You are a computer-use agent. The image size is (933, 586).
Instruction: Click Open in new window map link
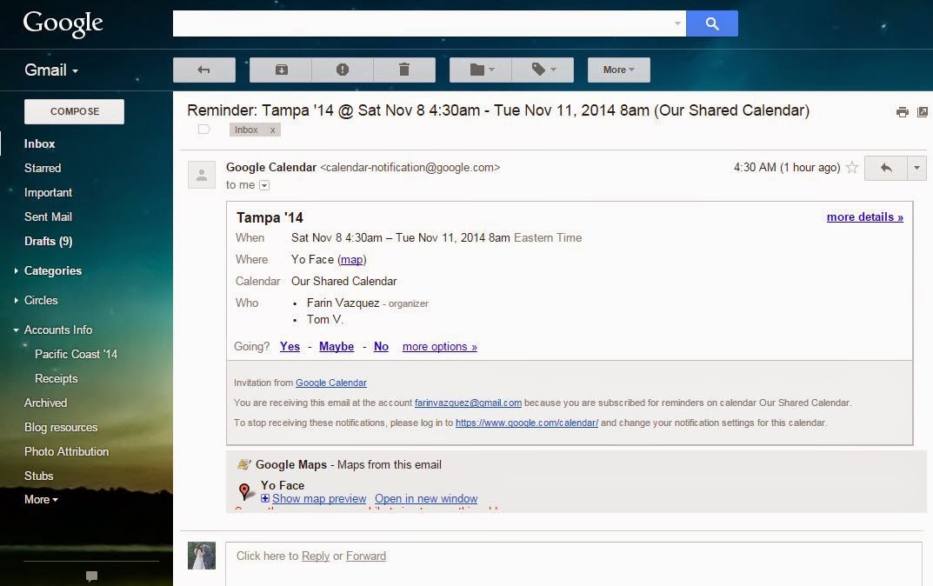[x=426, y=498]
